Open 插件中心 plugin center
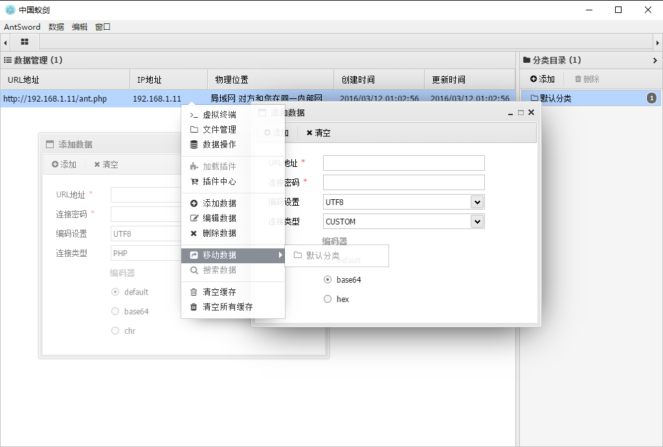The height and width of the screenshot is (447, 663). click(232, 181)
